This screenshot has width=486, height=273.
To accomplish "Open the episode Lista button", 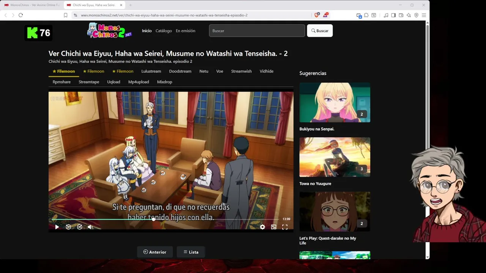I will (191, 252).
